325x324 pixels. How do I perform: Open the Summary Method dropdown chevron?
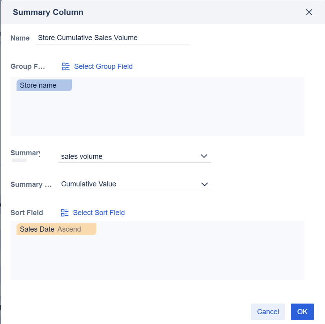(204, 184)
